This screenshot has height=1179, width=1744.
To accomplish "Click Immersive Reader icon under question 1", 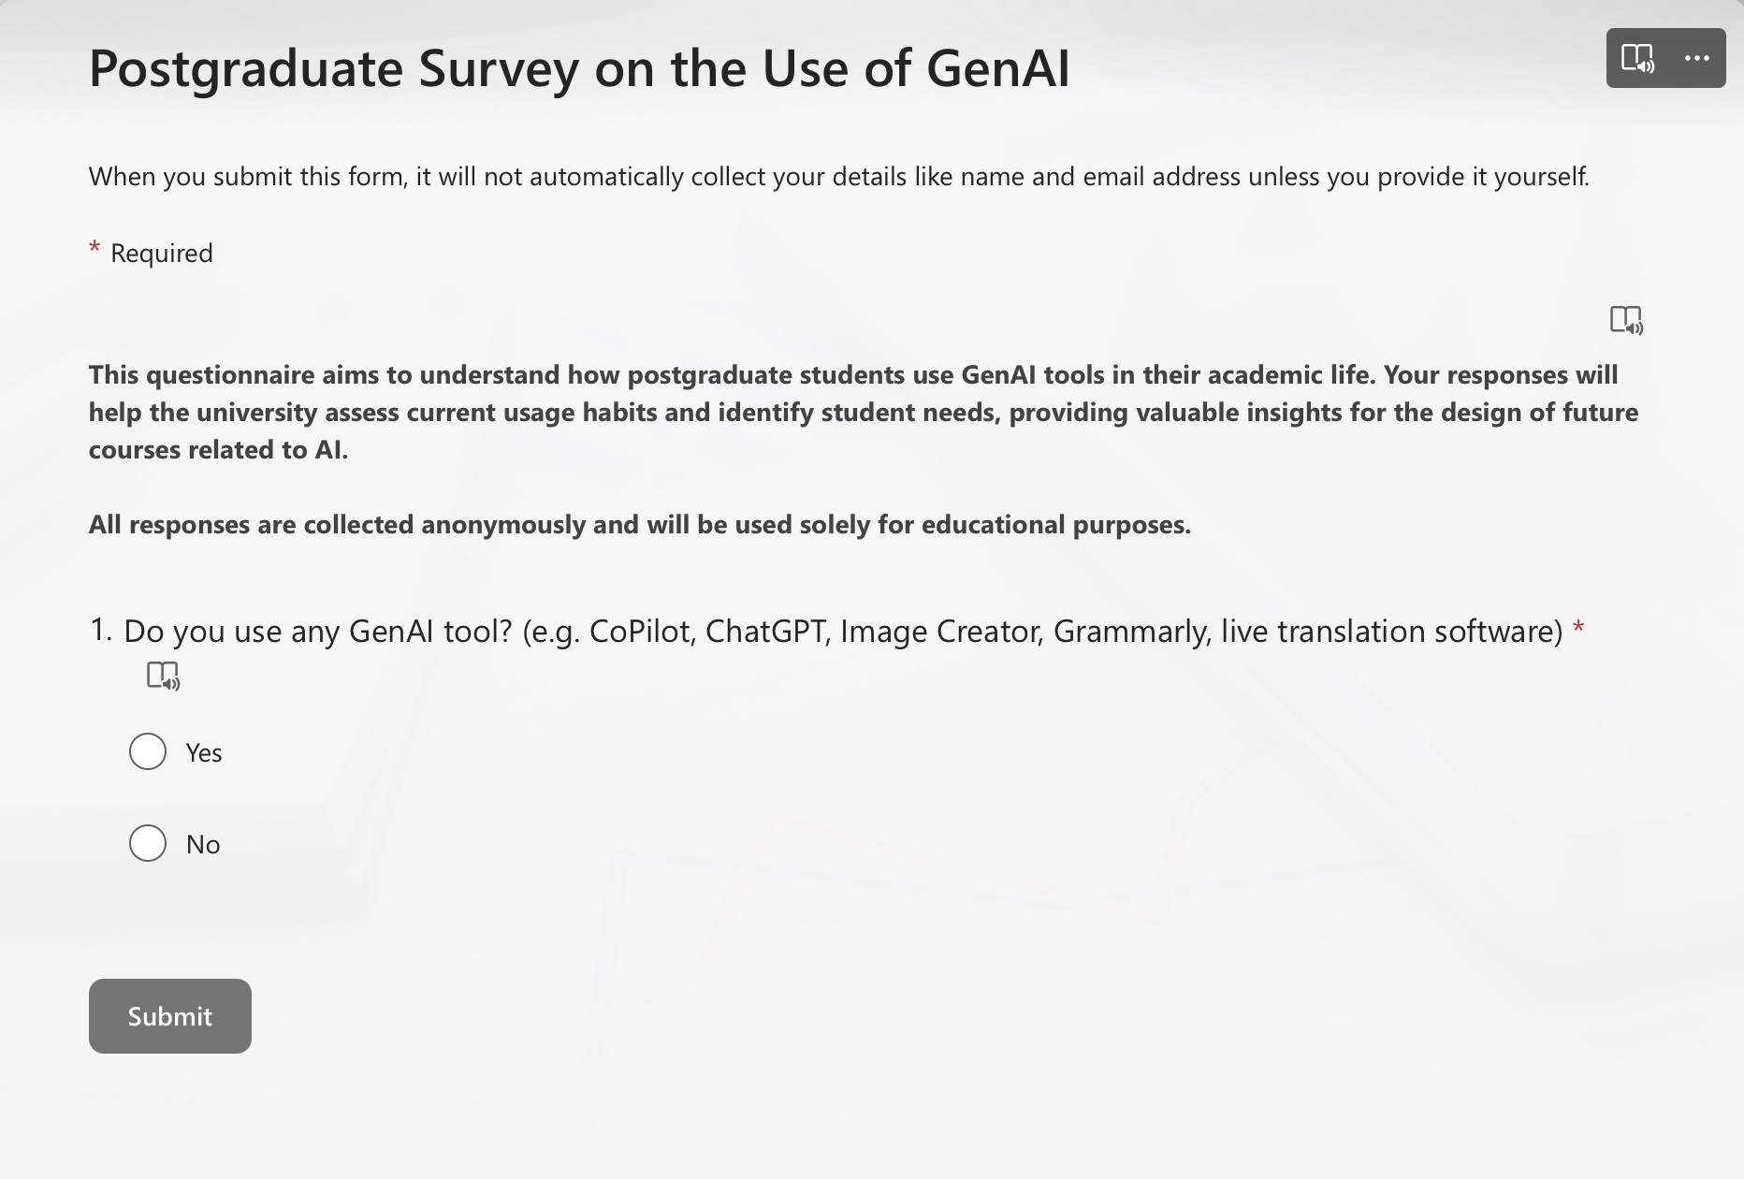I will click(163, 676).
